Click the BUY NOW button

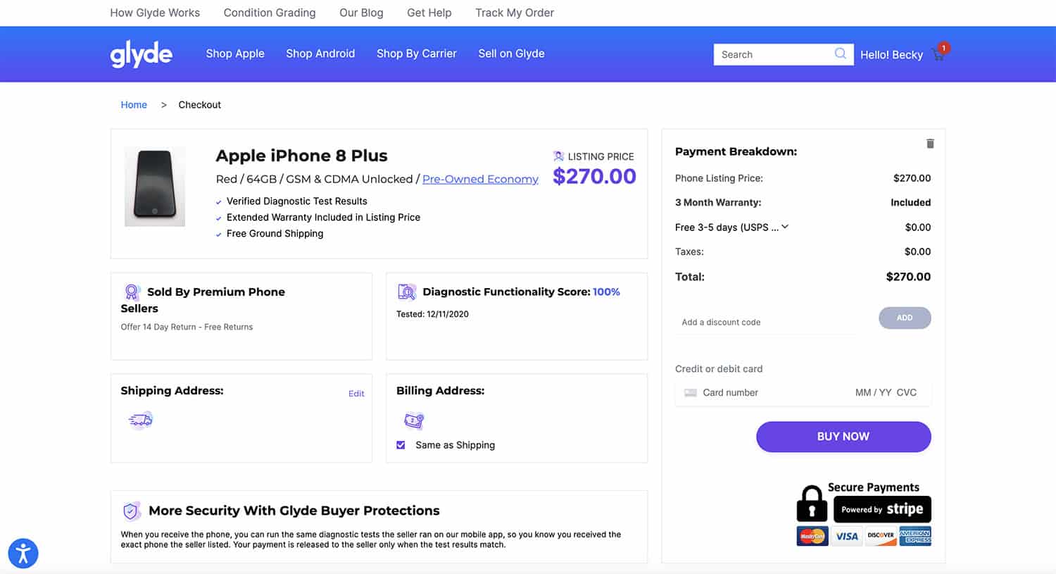pyautogui.click(x=843, y=437)
